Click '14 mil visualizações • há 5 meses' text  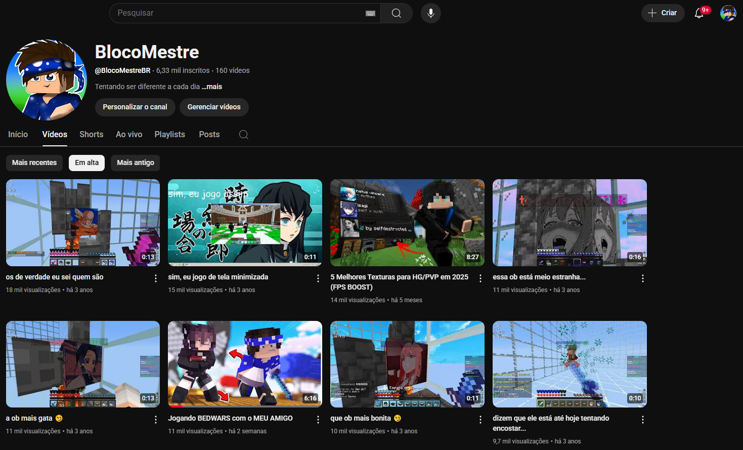(x=376, y=300)
